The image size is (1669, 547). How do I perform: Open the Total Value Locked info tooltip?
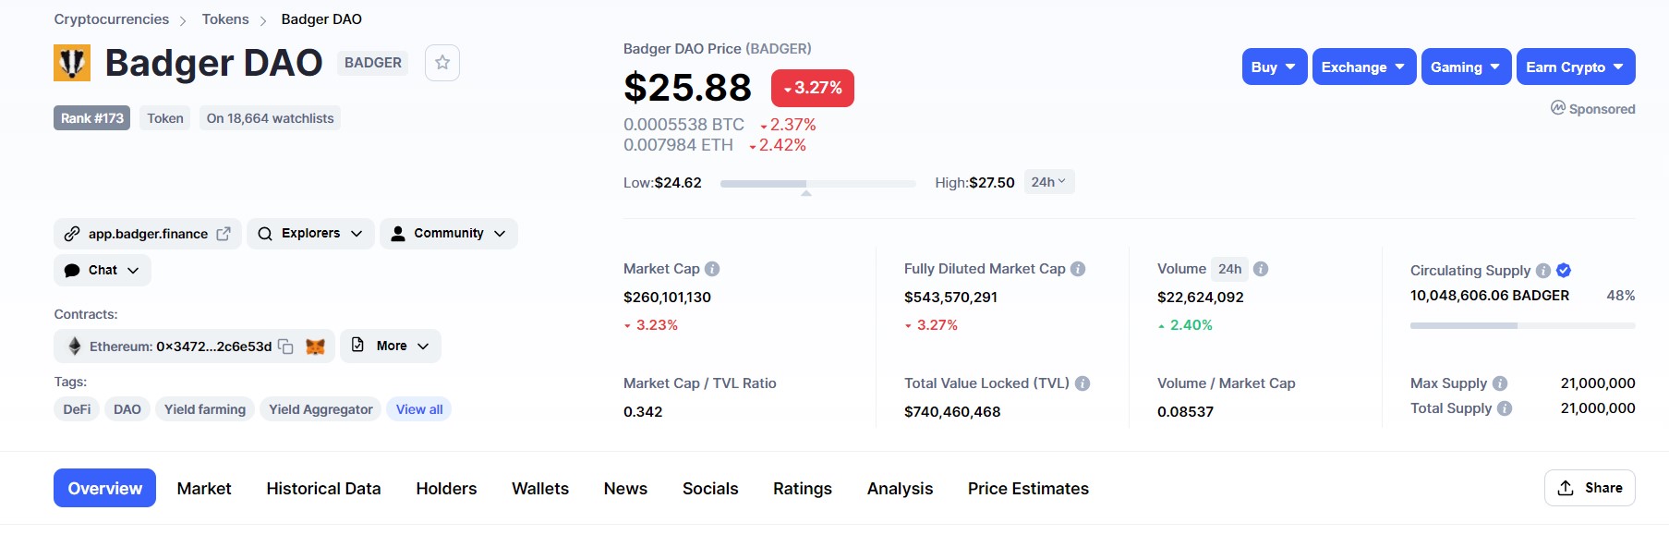click(1082, 383)
